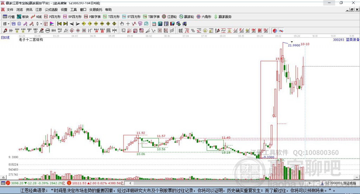Click the grid icon in status bar
Viewport: 360px width, 194px height.
click(3, 183)
